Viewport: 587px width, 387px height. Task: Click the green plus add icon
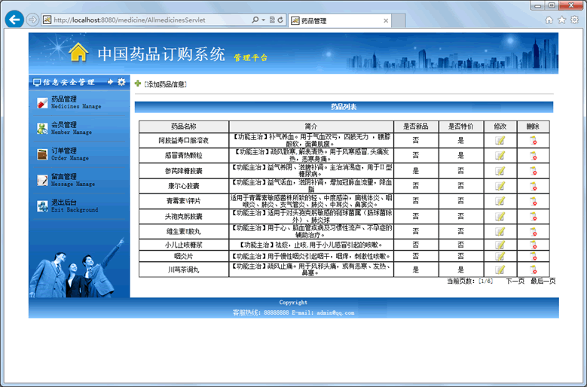click(138, 84)
